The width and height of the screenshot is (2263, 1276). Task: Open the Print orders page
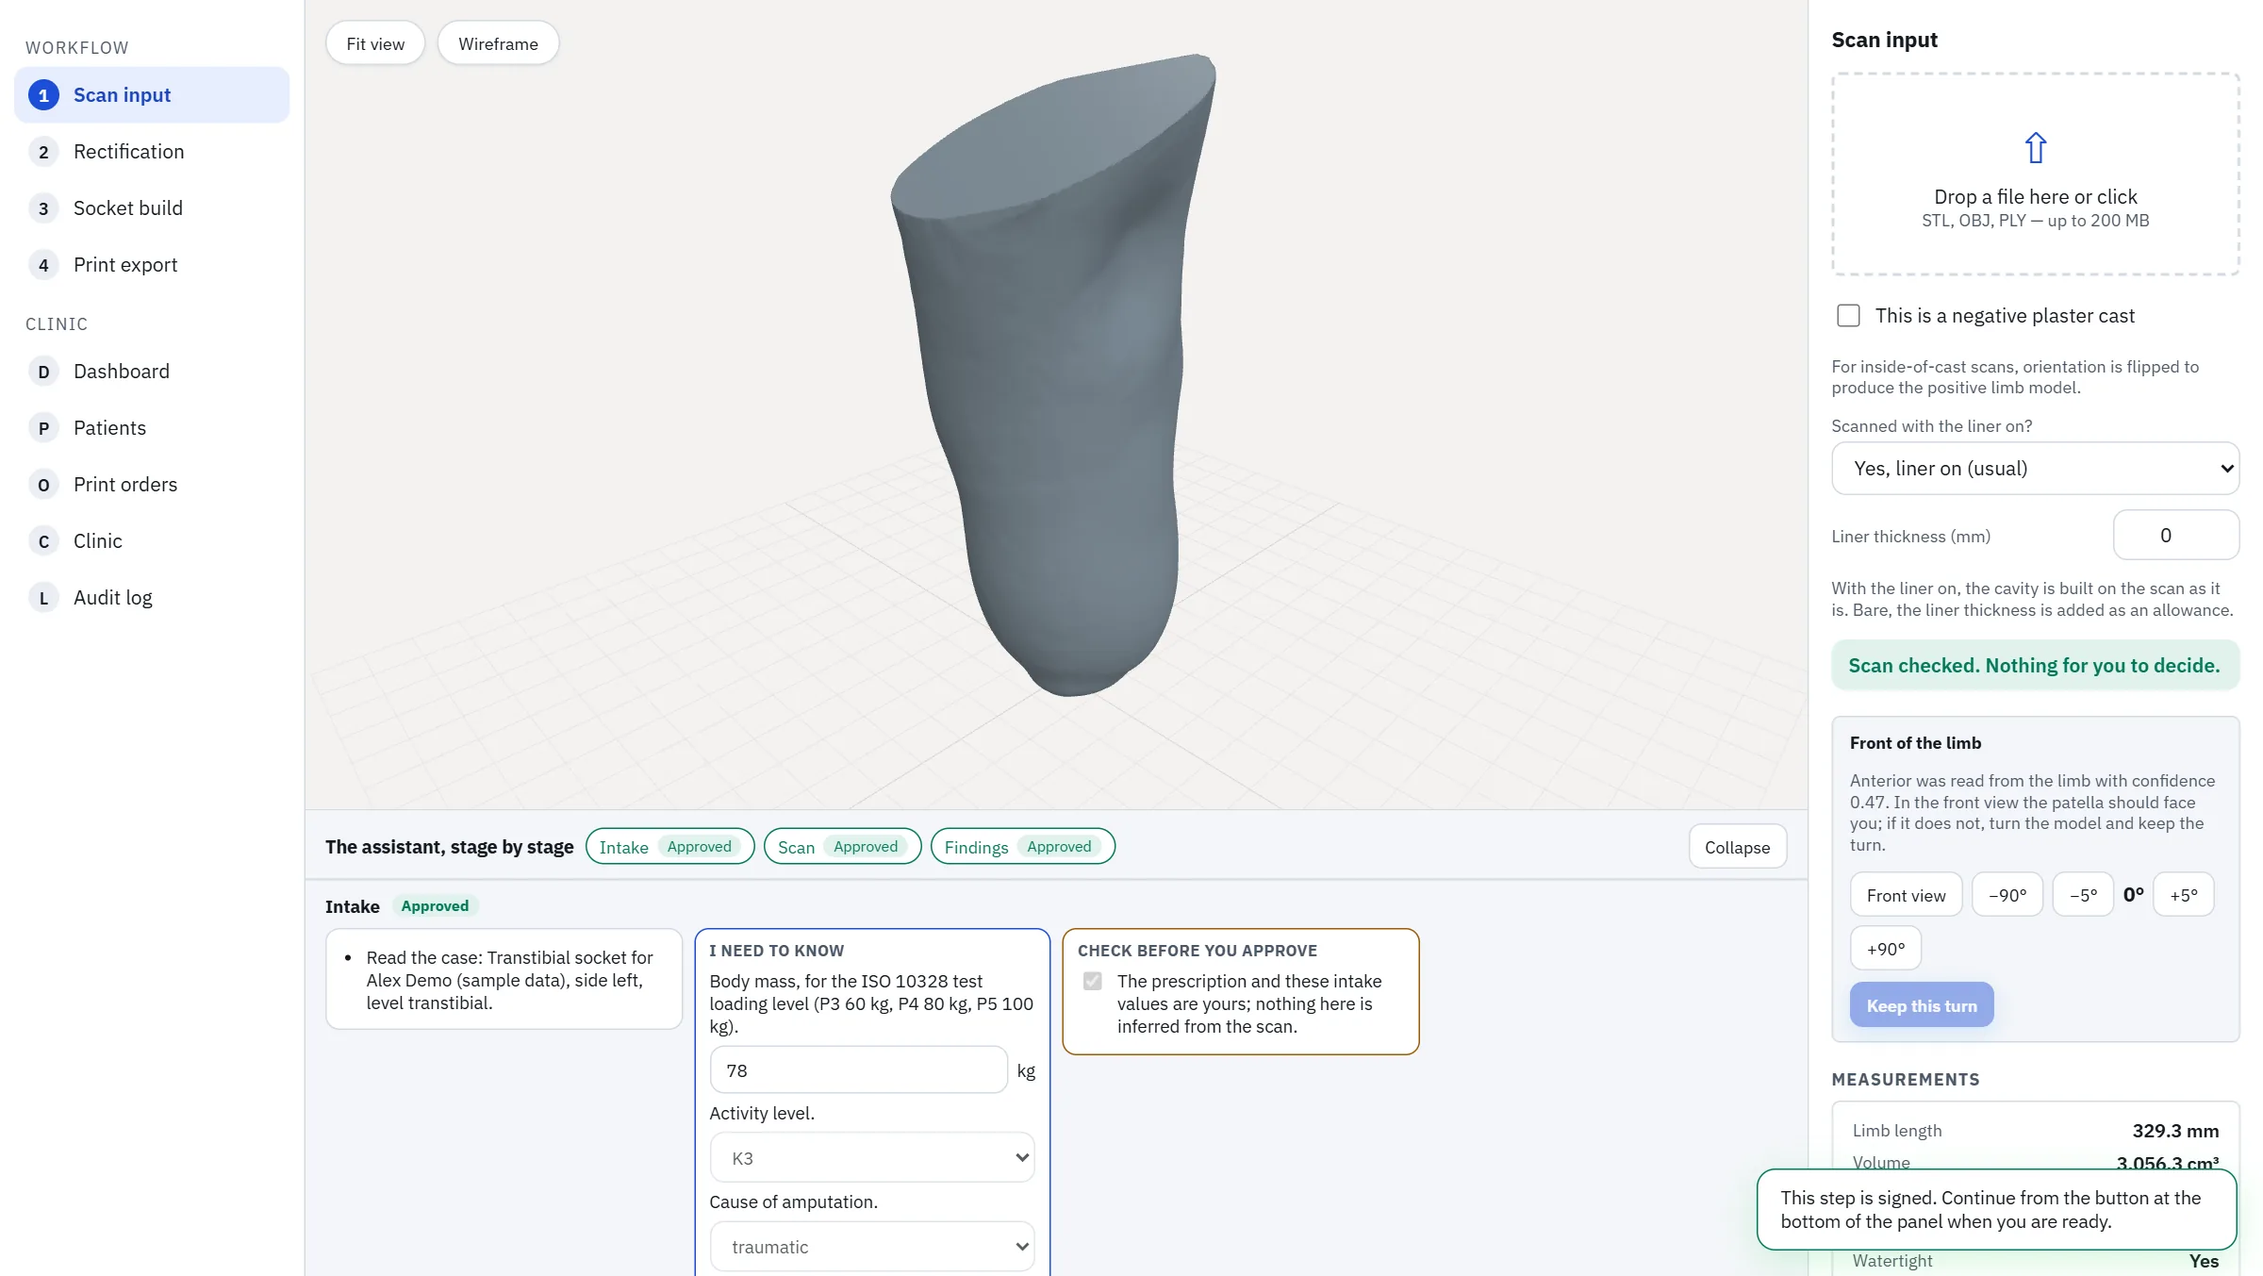[x=152, y=485]
